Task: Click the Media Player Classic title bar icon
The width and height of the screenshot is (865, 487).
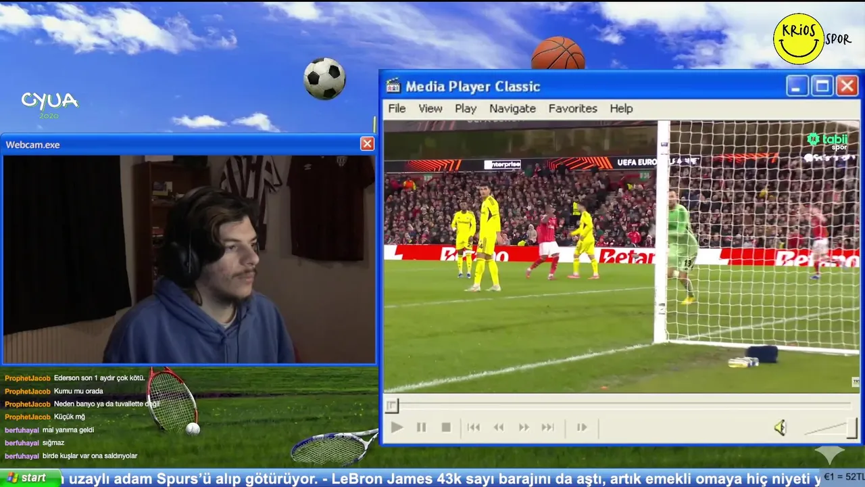Action: pyautogui.click(x=393, y=86)
